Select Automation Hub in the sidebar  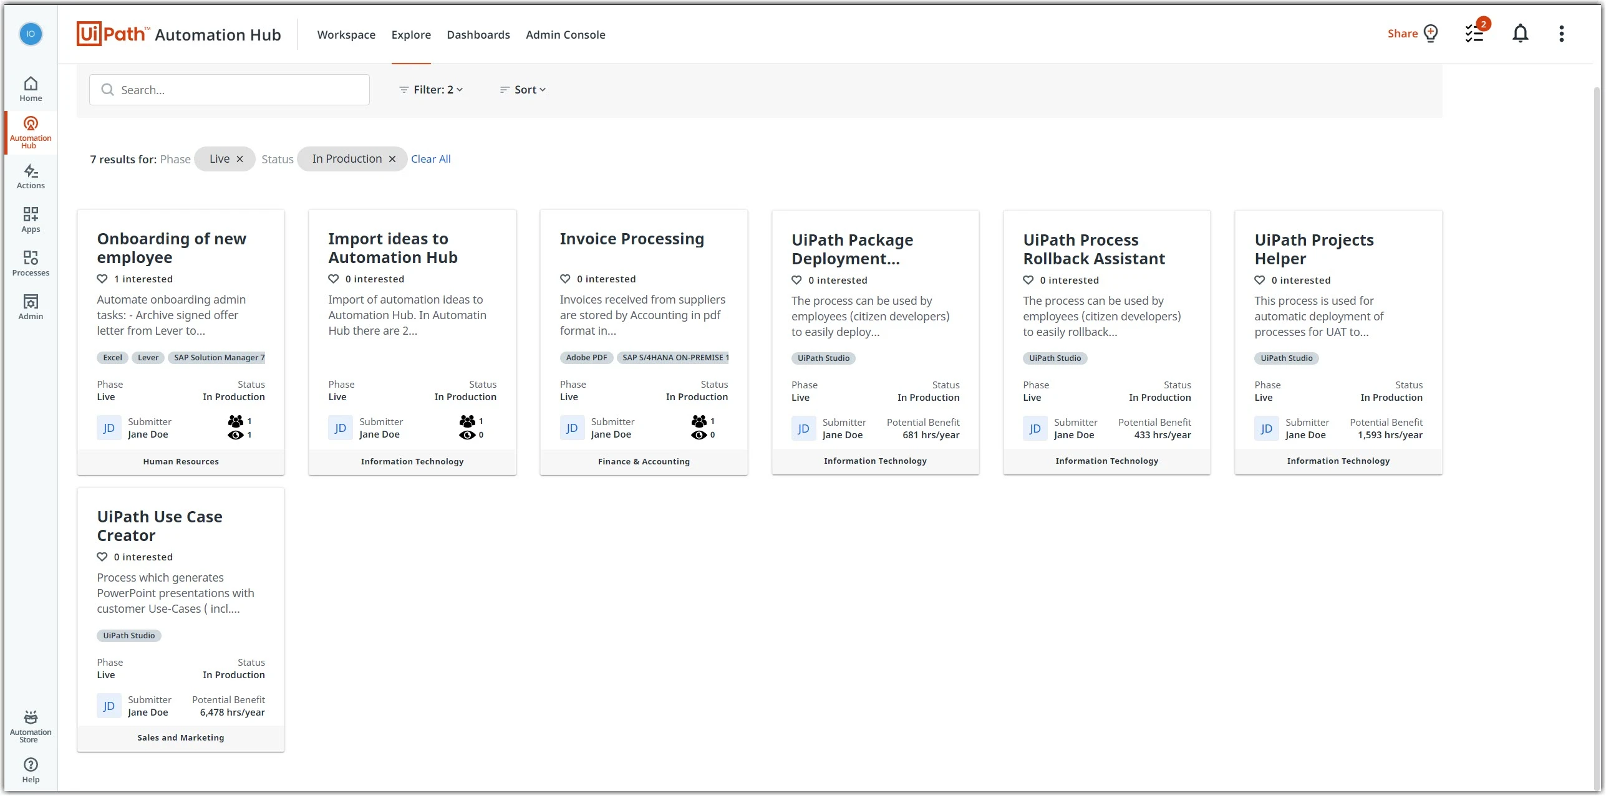[31, 133]
